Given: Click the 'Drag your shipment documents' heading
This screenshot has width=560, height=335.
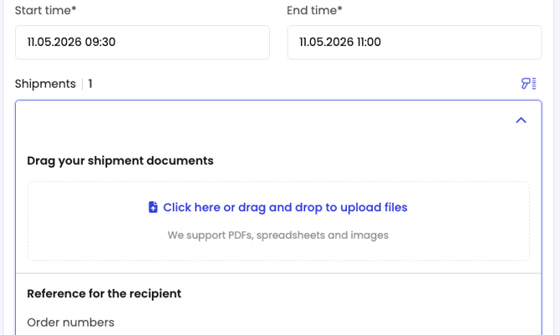Looking at the screenshot, I should (x=120, y=160).
